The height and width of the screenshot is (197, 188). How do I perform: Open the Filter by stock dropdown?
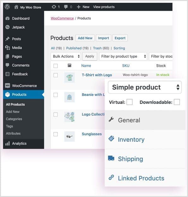[161, 56]
